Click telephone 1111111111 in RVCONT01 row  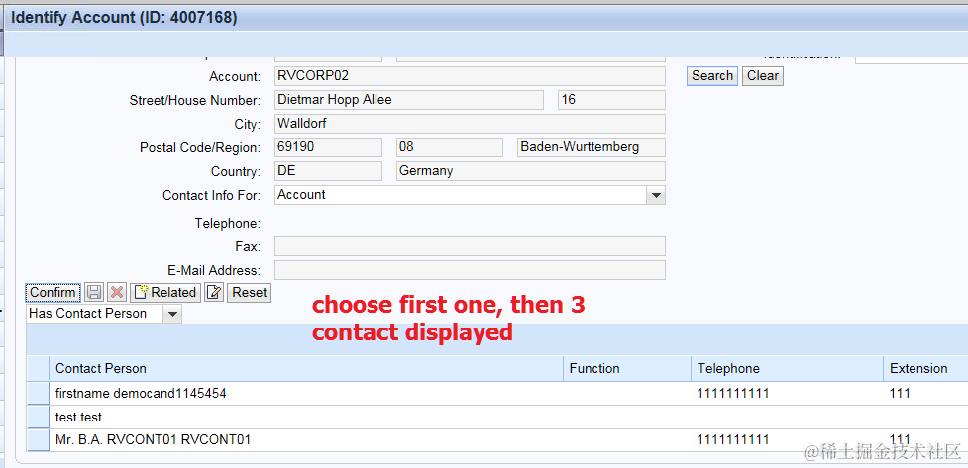[733, 440]
